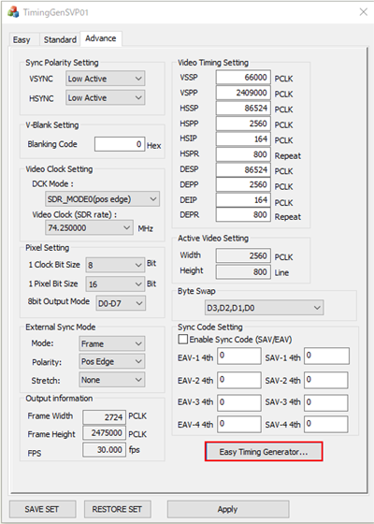Click the Blanking Code hex input field
374x524 pixels.
pos(120,144)
